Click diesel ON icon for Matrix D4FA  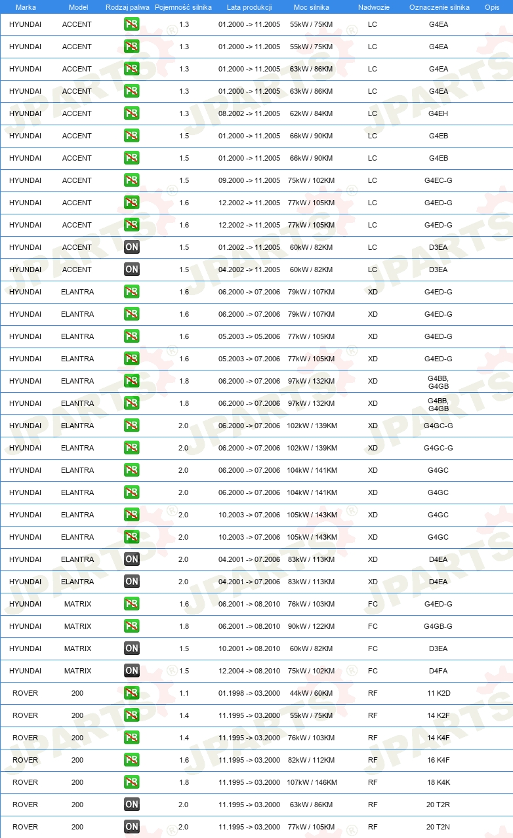(132, 671)
